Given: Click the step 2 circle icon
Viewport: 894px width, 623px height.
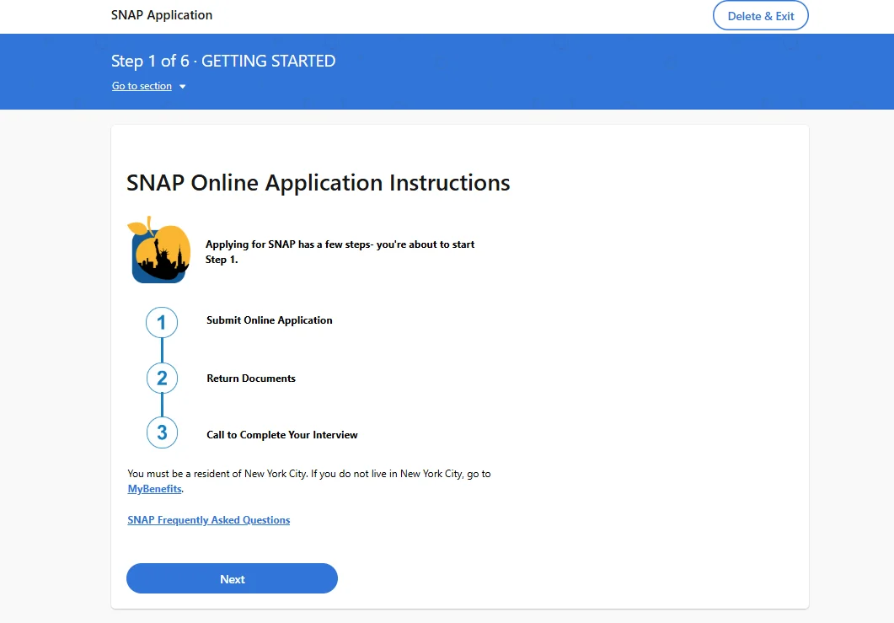Looking at the screenshot, I should 162,378.
